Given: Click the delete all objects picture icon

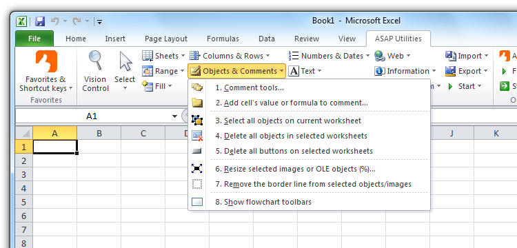Looking at the screenshot, I should [197, 136].
